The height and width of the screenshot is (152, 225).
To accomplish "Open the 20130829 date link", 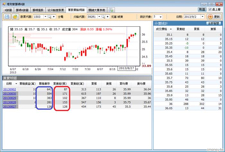I will tap(9, 98).
